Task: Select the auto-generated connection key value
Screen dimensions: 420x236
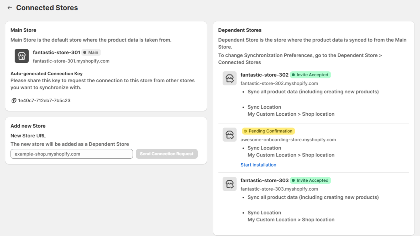Action: pyautogui.click(x=44, y=100)
